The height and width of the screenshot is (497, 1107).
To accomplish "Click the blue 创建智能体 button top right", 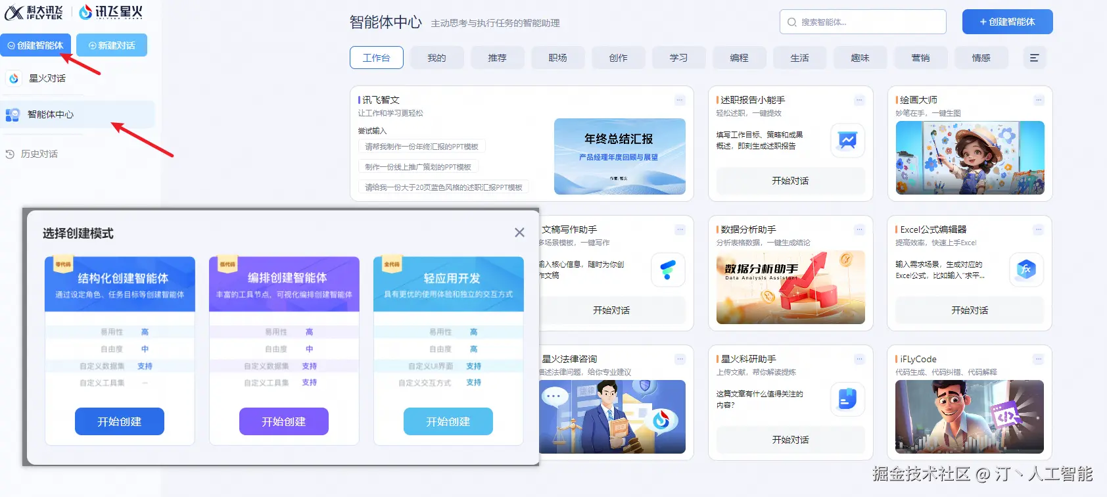I will pos(1007,22).
